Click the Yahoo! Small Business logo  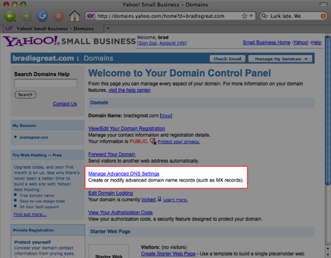(69, 41)
